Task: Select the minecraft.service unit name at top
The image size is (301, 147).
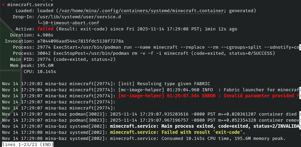Action: click(30, 5)
